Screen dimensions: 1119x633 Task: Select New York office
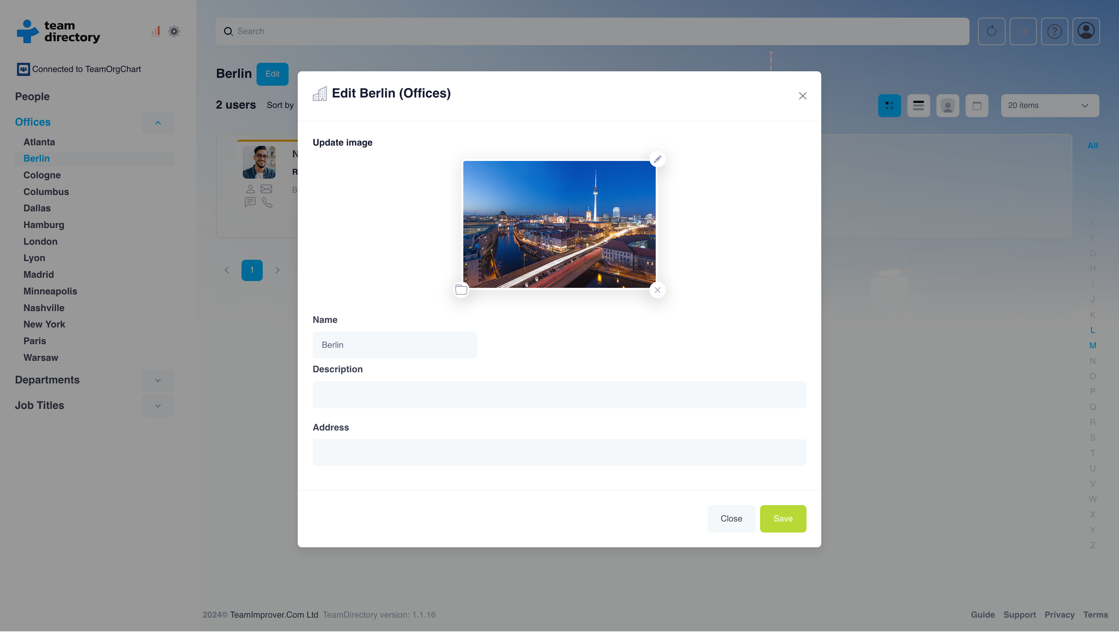[x=44, y=324]
